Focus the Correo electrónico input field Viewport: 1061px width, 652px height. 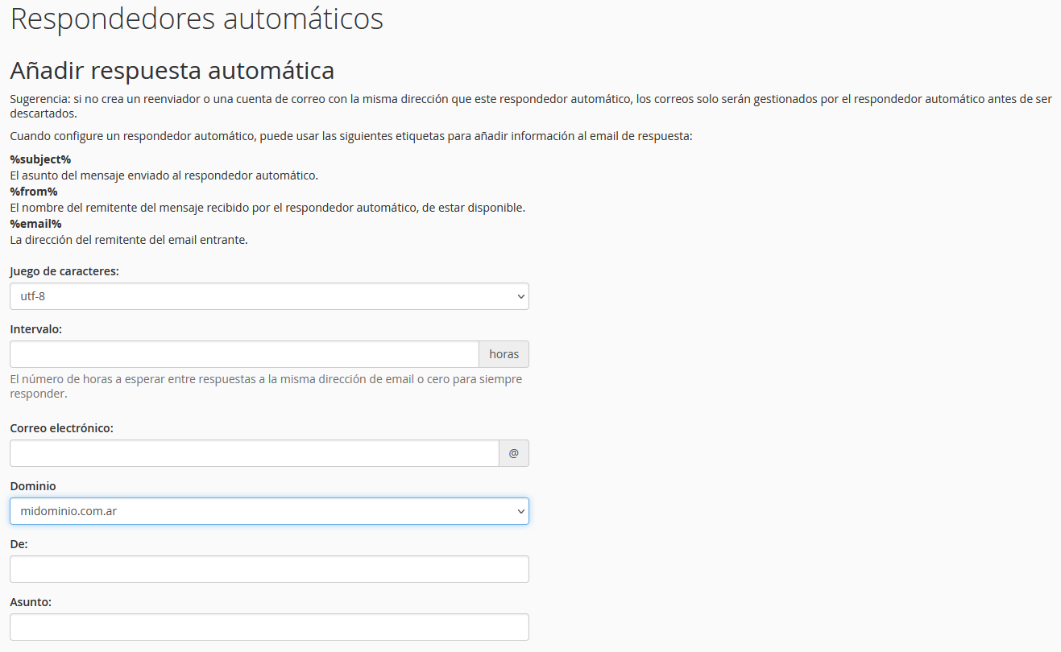point(254,453)
